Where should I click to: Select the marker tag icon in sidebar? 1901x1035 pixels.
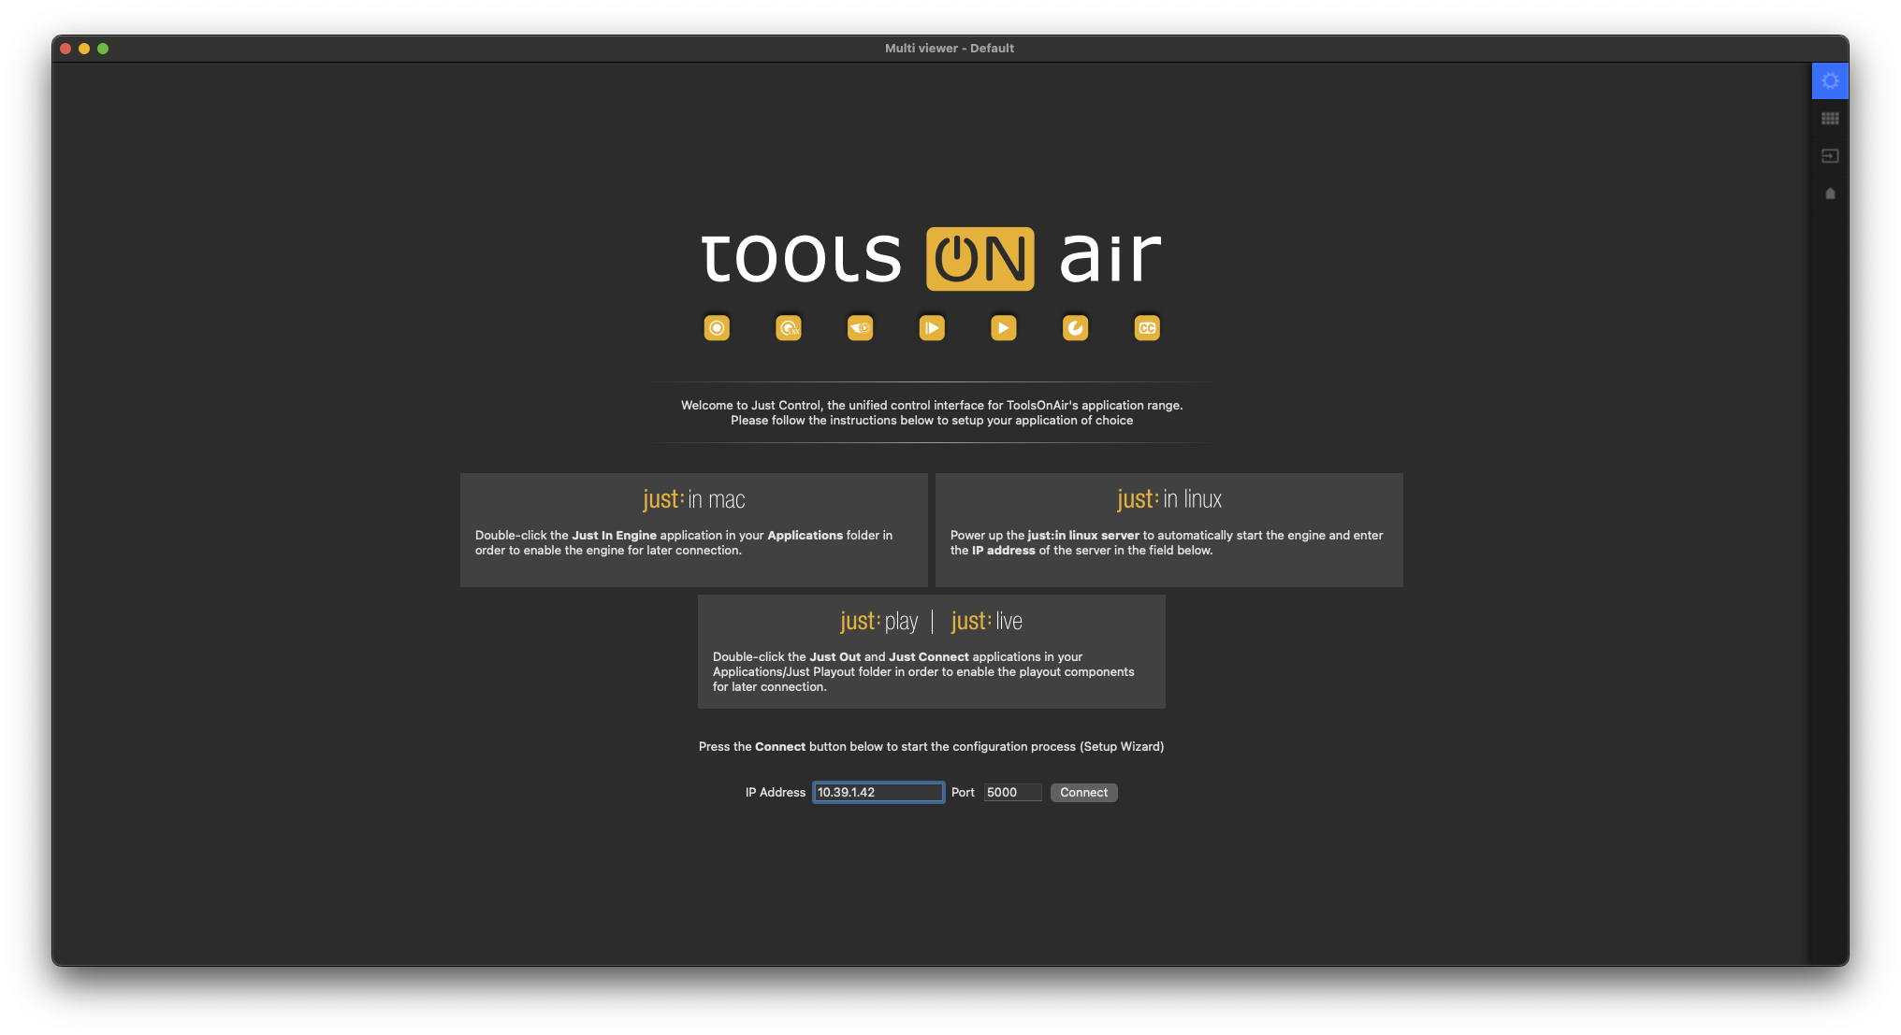[x=1830, y=194]
